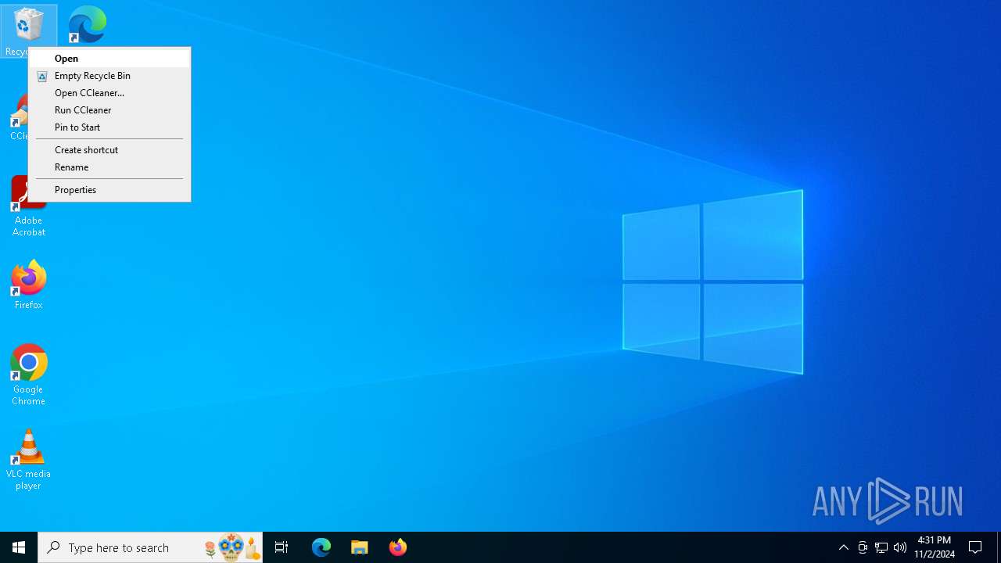Viewport: 1001px width, 563px height.
Task: Launch Firefox from the taskbar
Action: (x=398, y=547)
